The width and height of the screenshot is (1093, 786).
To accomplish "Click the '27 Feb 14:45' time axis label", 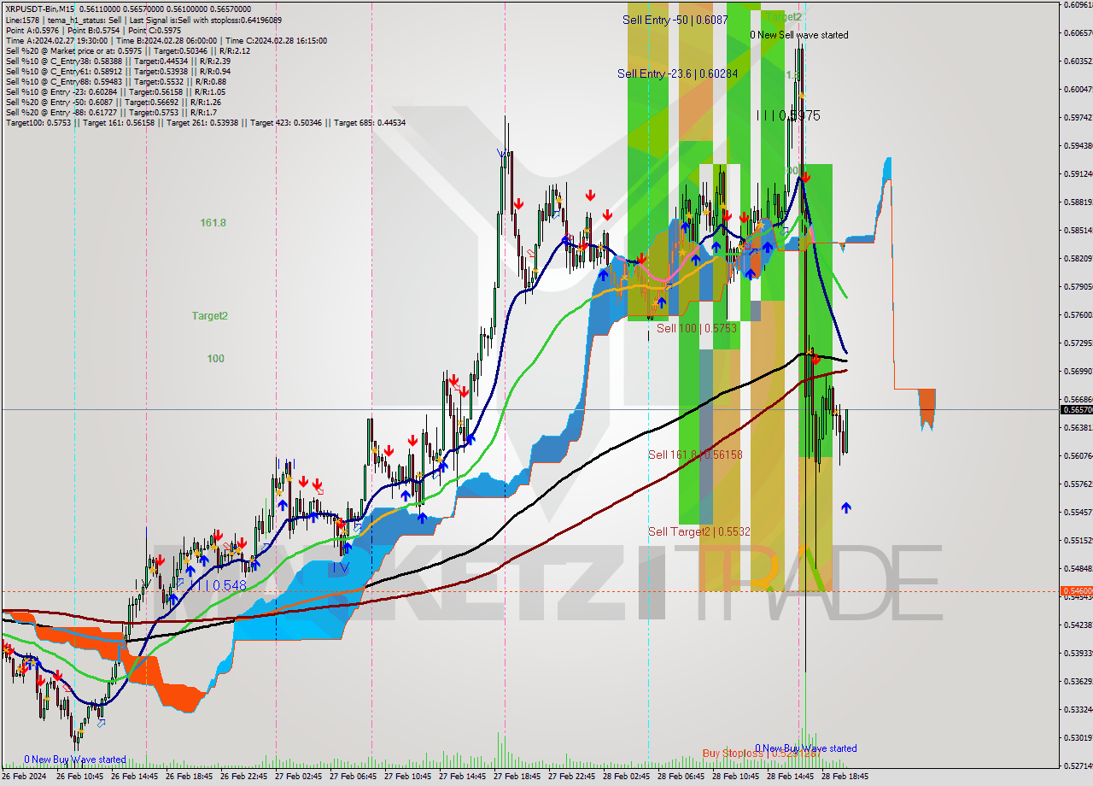I will [462, 777].
